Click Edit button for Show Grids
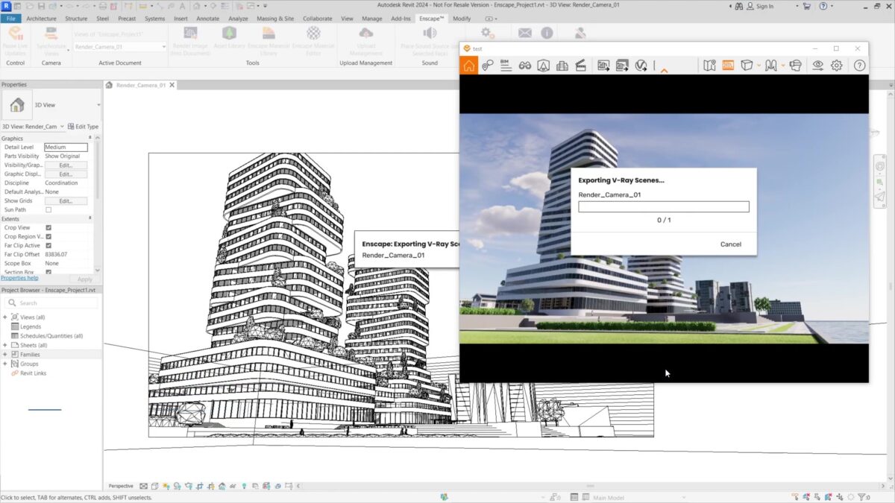Viewport: 895px width, 503px height. (x=66, y=201)
